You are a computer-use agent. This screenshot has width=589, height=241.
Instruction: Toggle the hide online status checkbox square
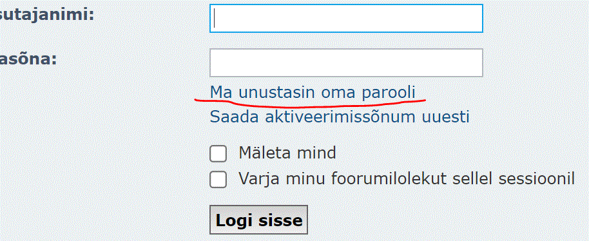(218, 179)
